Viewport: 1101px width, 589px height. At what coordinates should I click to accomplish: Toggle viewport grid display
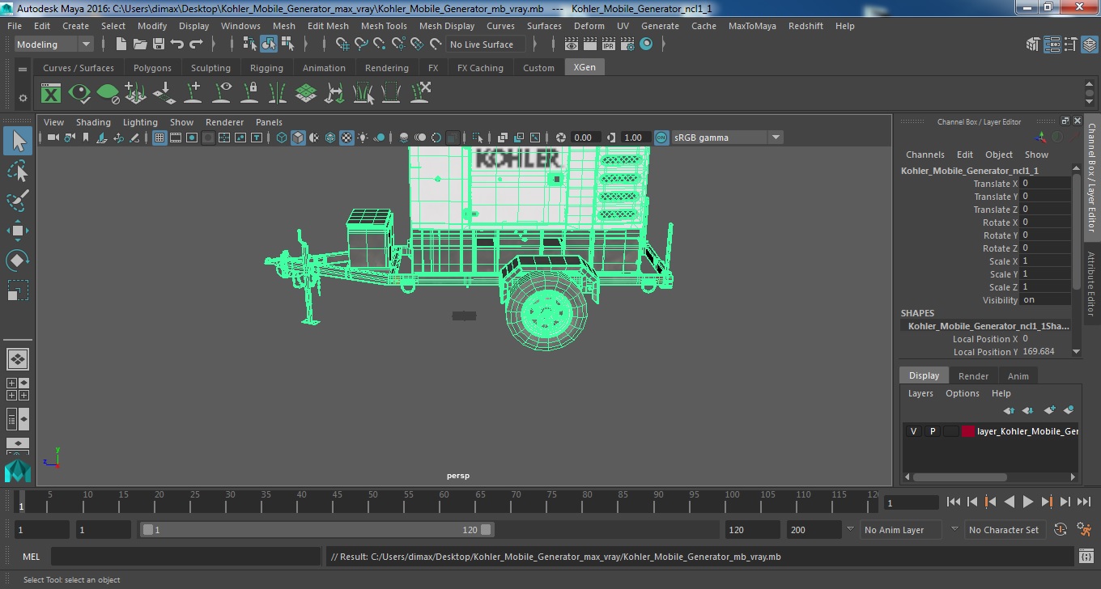[x=159, y=138]
